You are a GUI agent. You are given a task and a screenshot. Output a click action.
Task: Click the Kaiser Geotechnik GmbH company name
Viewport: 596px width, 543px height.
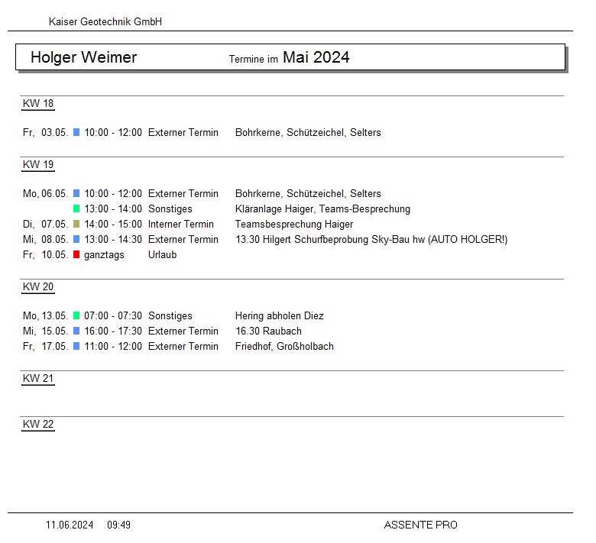[x=105, y=22]
